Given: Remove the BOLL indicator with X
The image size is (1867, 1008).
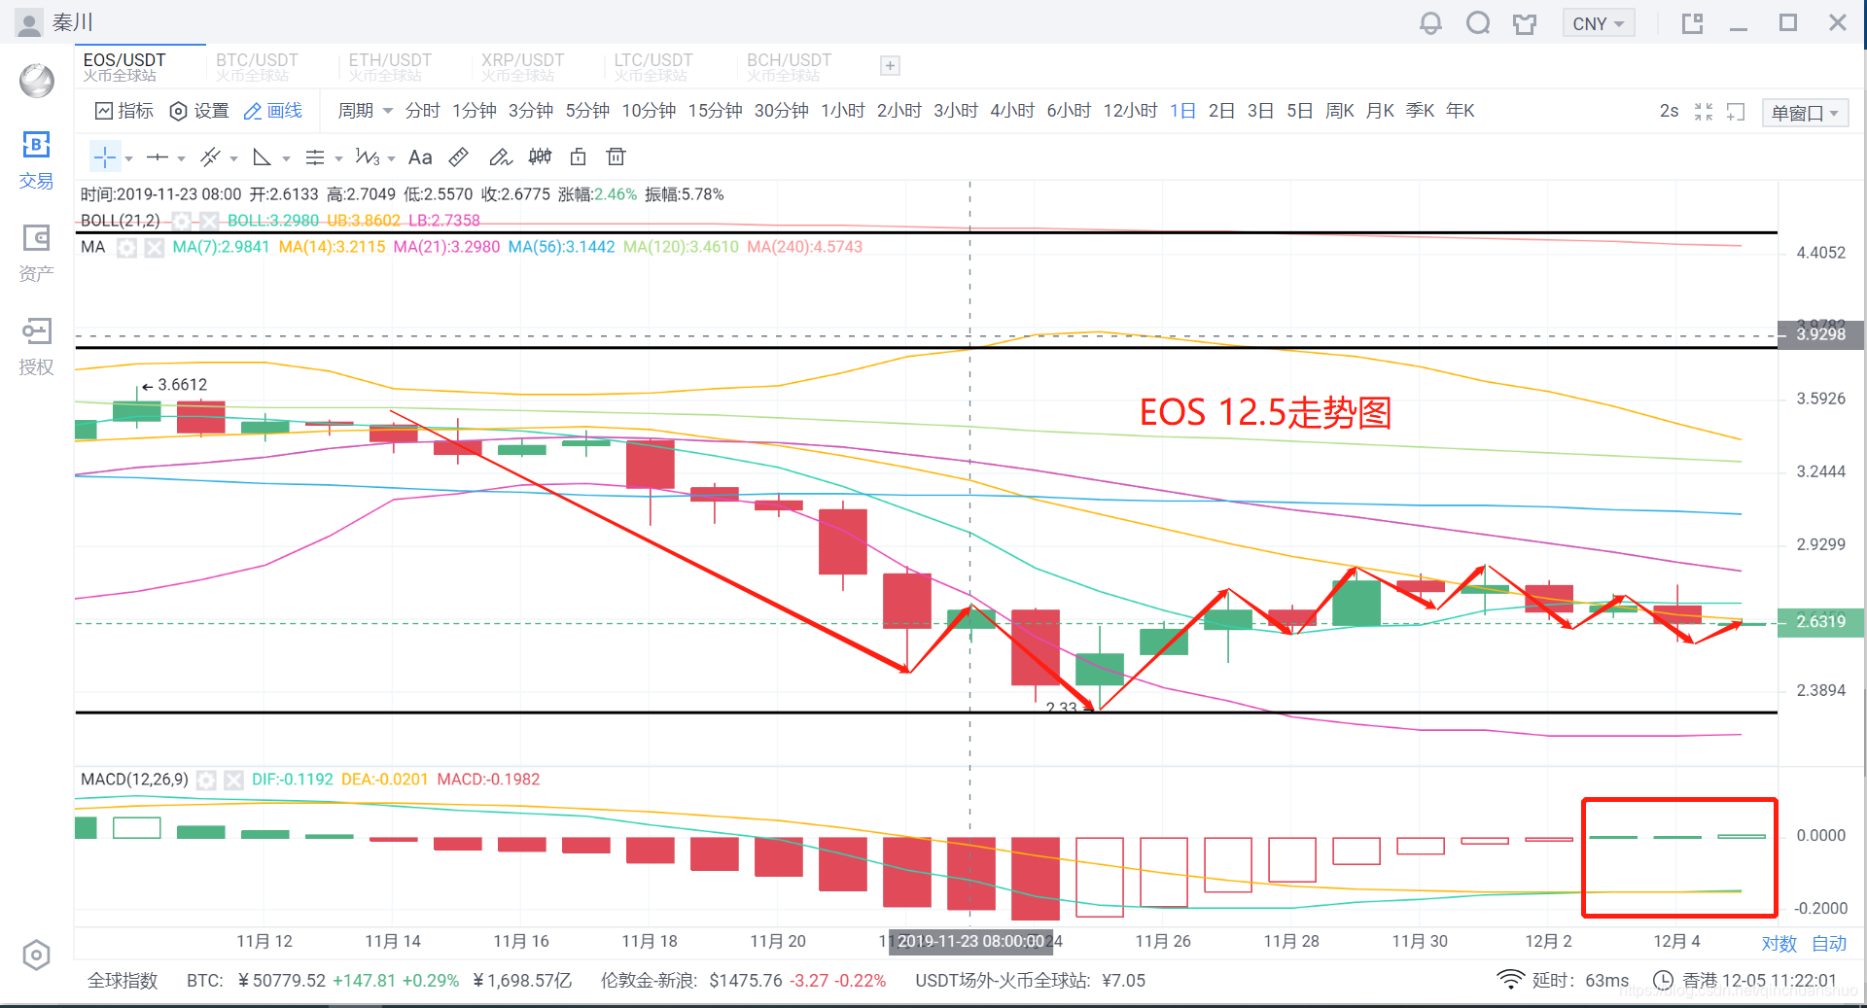Looking at the screenshot, I should click(208, 221).
